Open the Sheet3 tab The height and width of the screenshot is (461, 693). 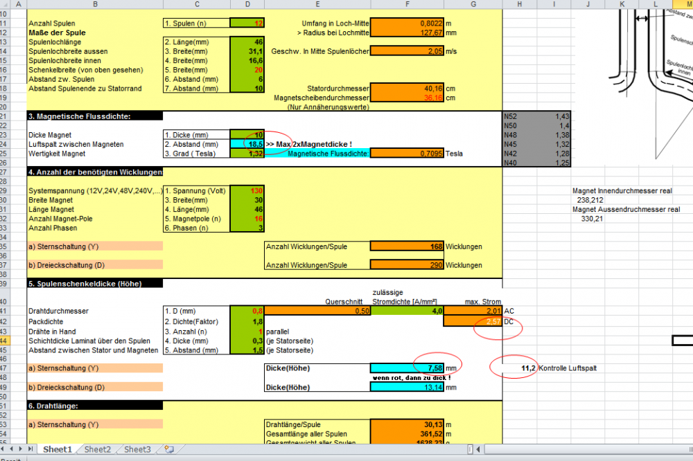[x=137, y=449]
